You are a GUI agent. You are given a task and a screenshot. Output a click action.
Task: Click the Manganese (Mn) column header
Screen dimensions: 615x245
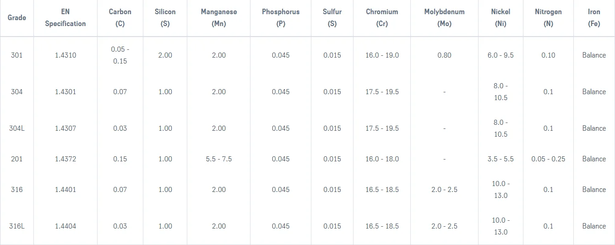click(218, 18)
